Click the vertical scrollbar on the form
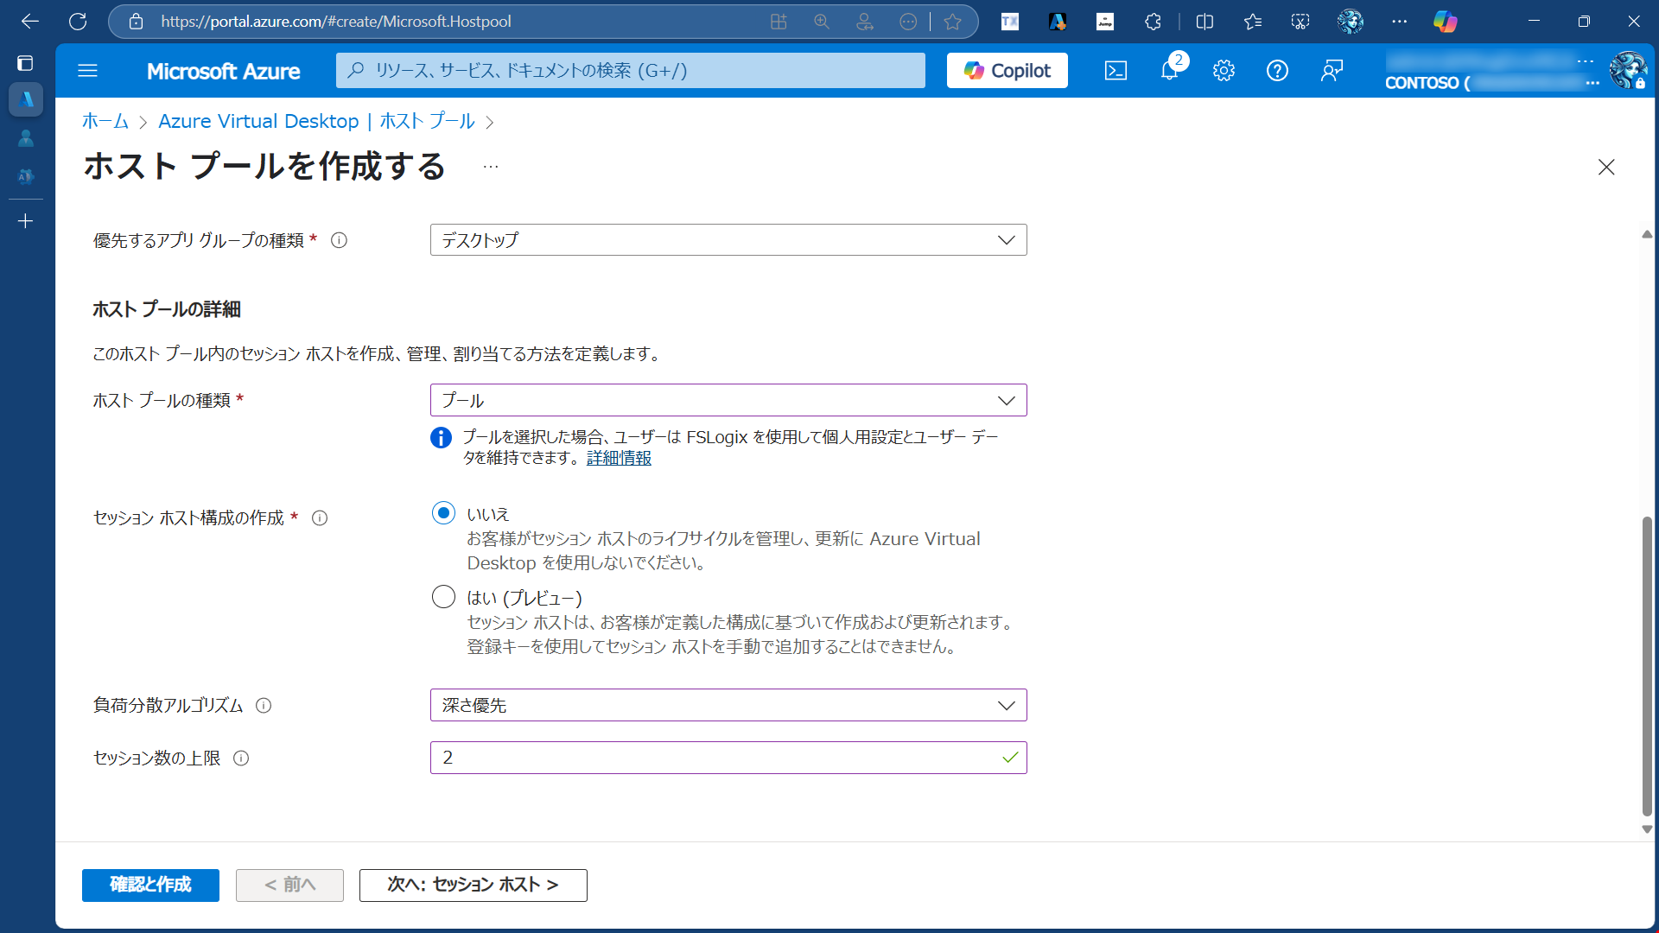This screenshot has width=1659, height=933. click(1647, 665)
